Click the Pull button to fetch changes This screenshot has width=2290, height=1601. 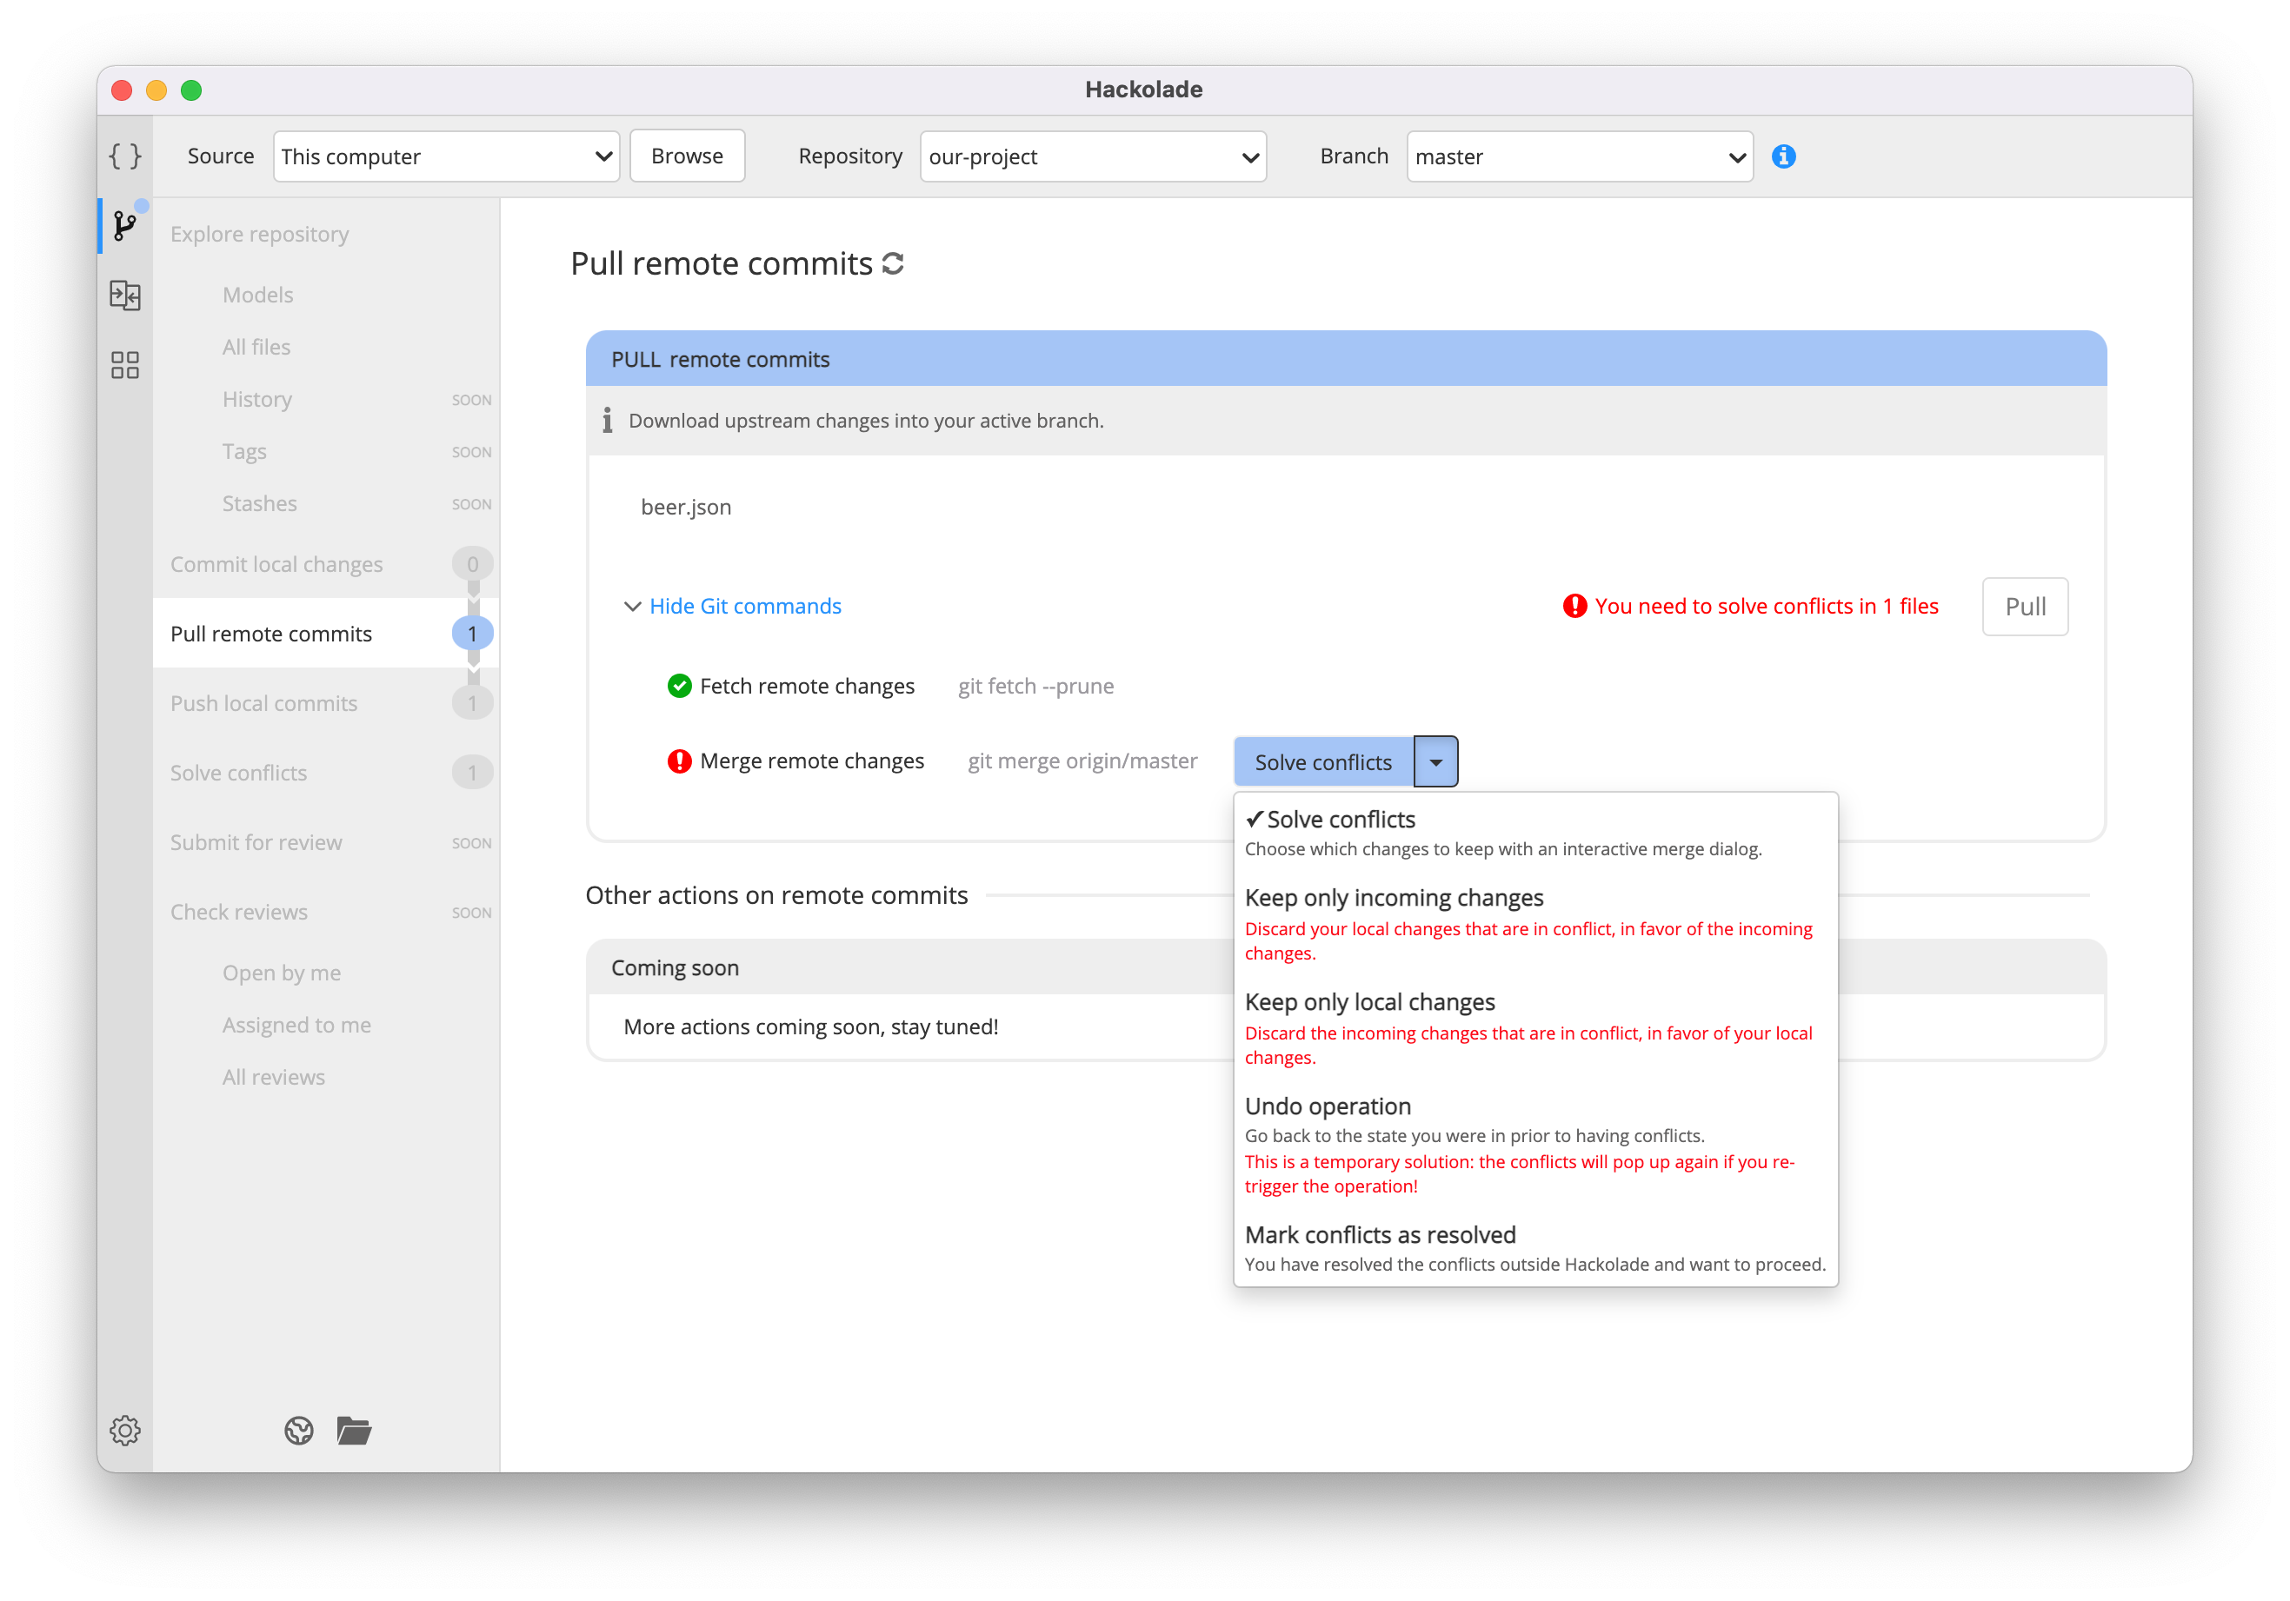pyautogui.click(x=2024, y=606)
